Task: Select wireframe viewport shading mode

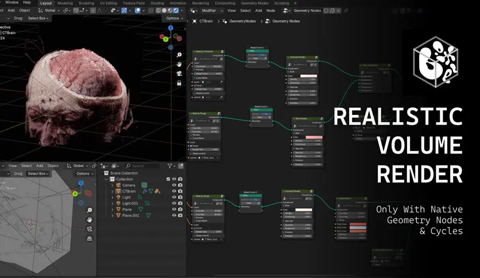Action: pos(158,10)
